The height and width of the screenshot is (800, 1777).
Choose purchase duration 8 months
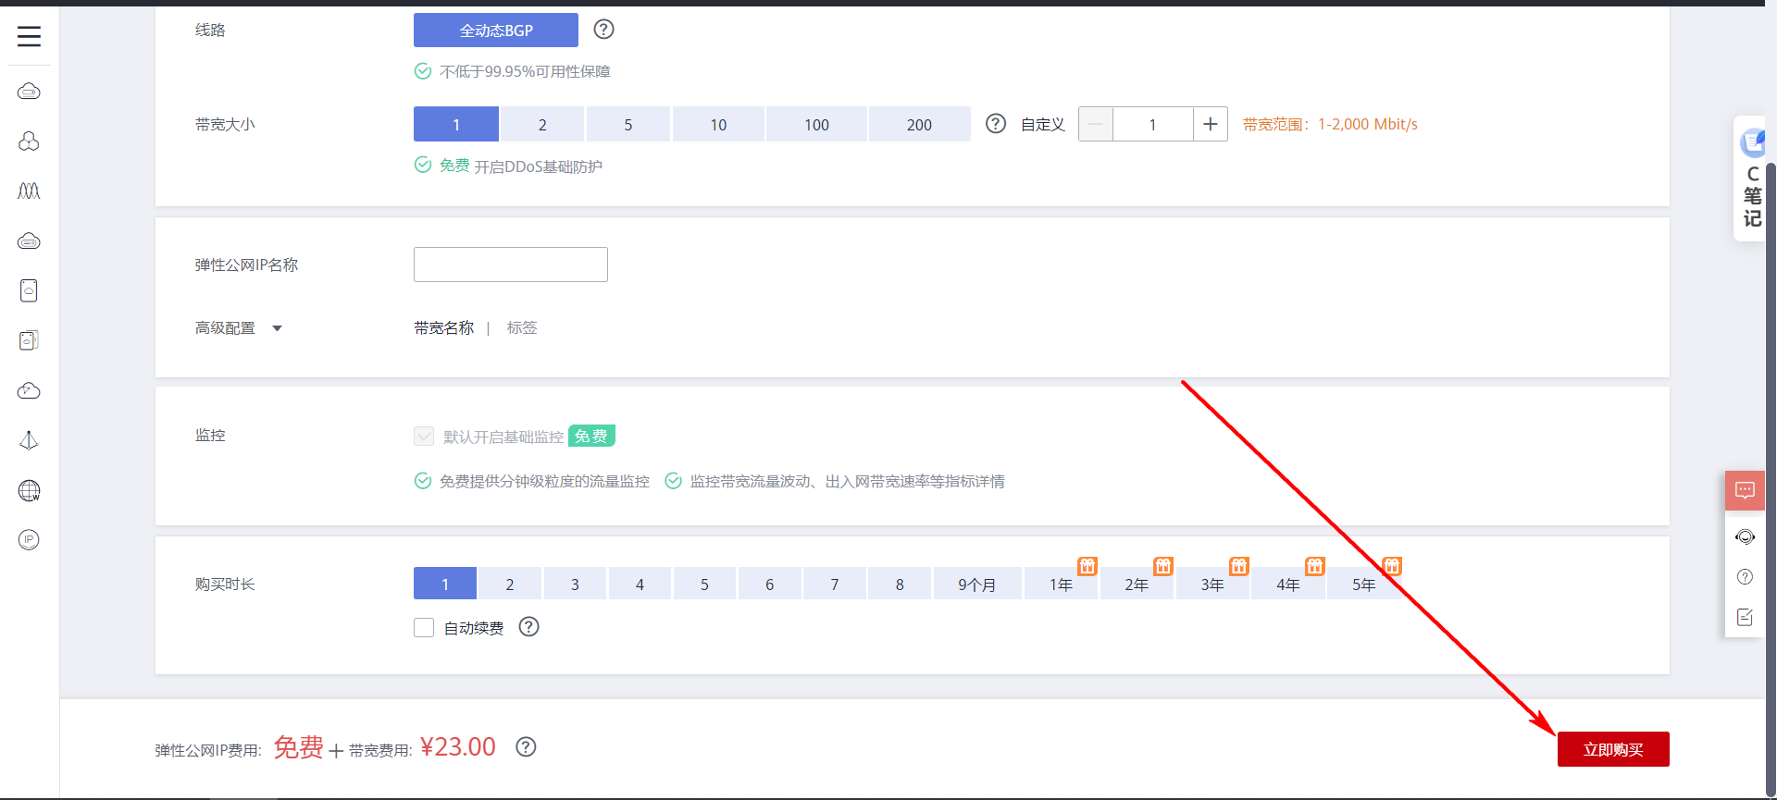point(900,584)
